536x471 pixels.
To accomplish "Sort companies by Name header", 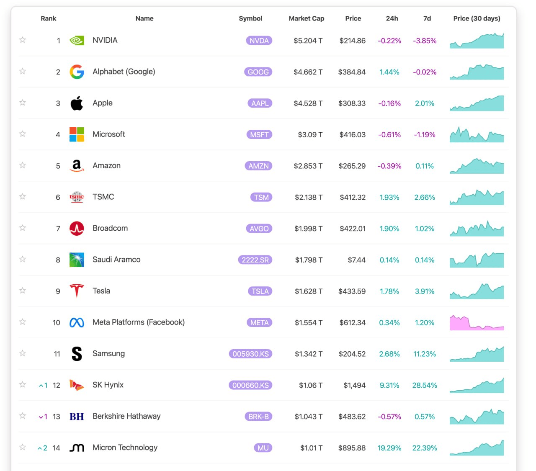I will [144, 18].
